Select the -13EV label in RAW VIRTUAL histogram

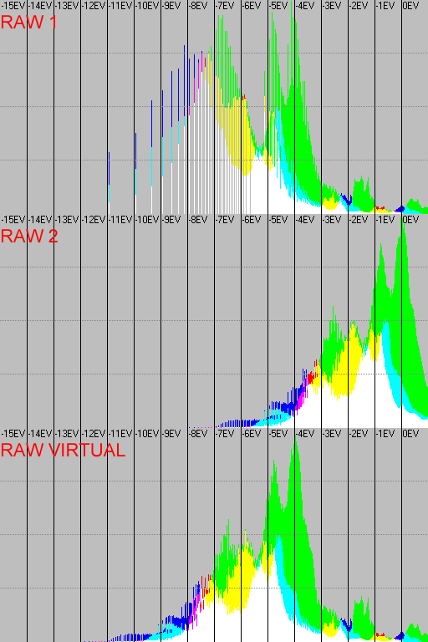click(x=66, y=434)
